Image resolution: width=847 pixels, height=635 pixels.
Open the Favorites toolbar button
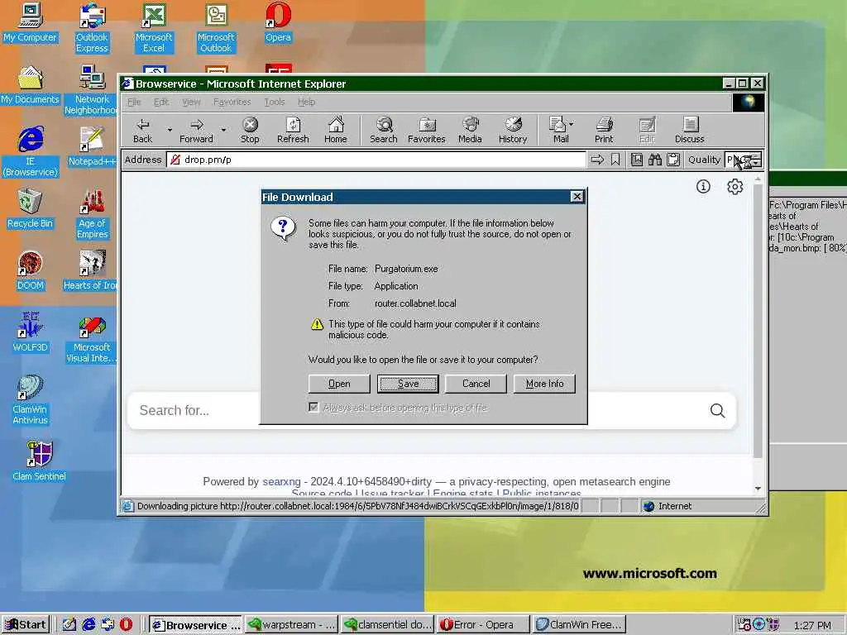(426, 130)
